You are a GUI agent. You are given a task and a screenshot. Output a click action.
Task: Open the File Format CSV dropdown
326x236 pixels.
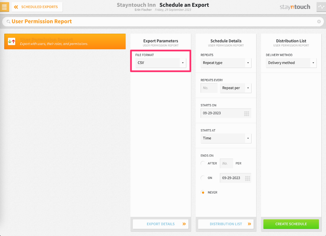(161, 63)
